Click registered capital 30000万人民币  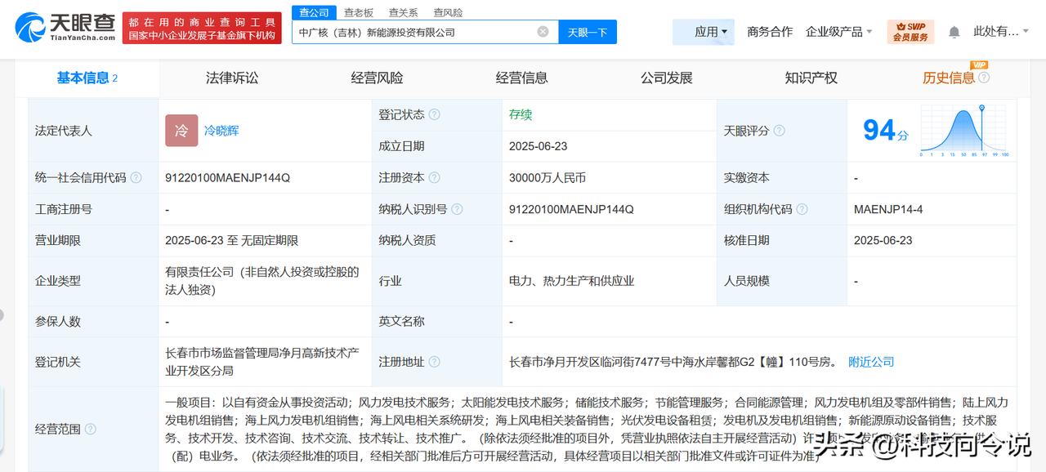point(548,177)
